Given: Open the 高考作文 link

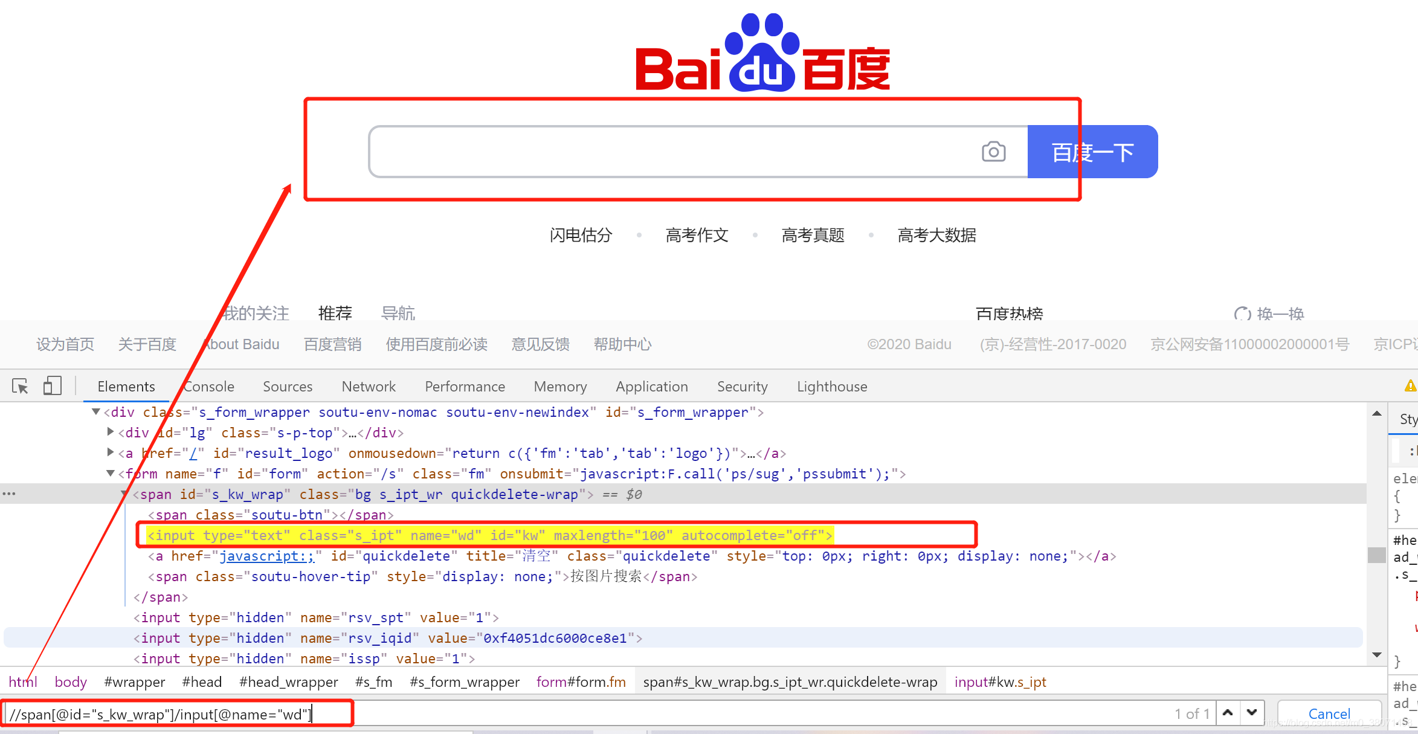Looking at the screenshot, I should tap(697, 235).
